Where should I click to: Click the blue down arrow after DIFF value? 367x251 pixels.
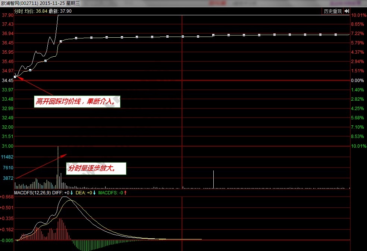72,193
